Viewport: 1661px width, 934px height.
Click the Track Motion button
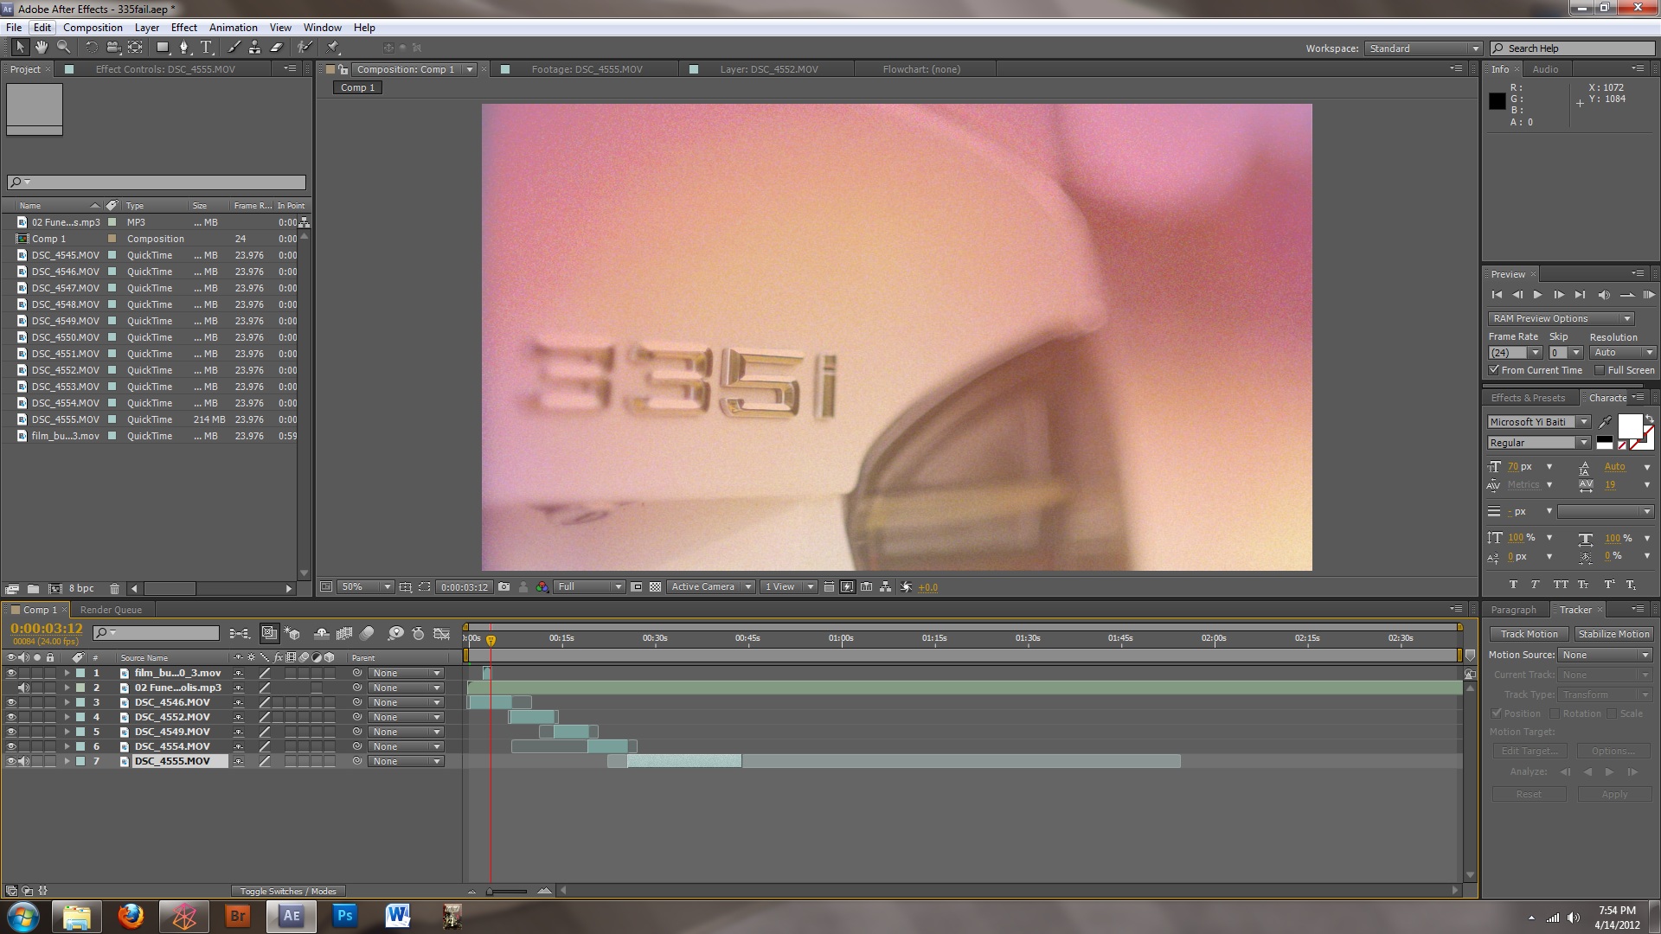click(1529, 634)
